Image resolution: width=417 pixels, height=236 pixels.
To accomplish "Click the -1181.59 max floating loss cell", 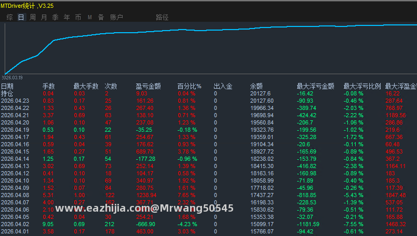I will tap(308, 224).
